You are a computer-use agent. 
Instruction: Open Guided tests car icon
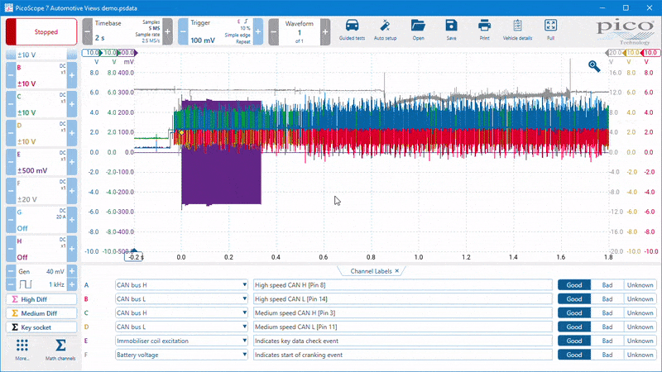point(352,31)
